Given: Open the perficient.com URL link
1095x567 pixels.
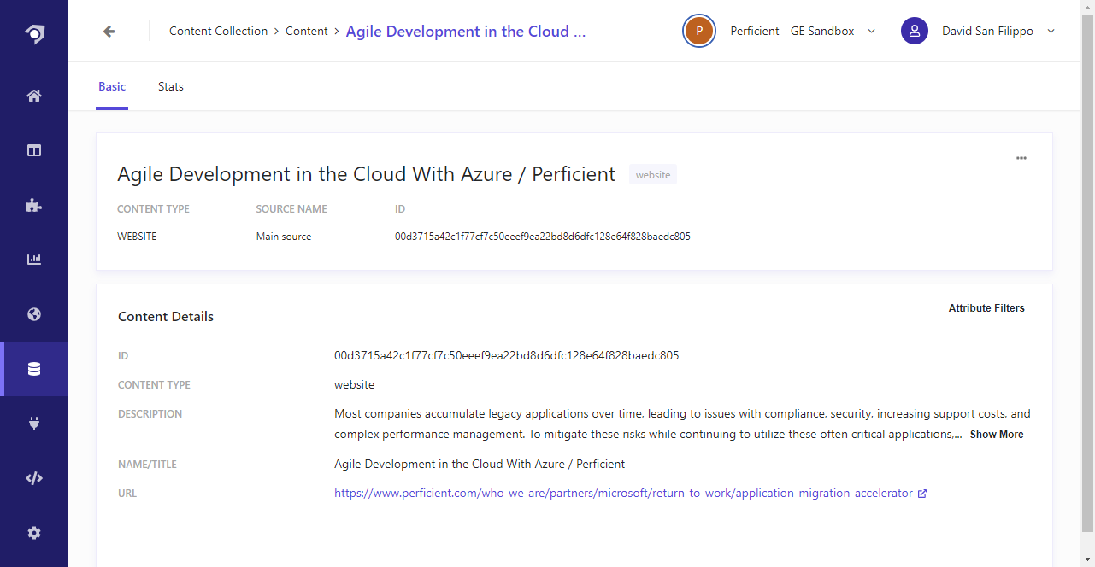Looking at the screenshot, I should click(x=622, y=493).
